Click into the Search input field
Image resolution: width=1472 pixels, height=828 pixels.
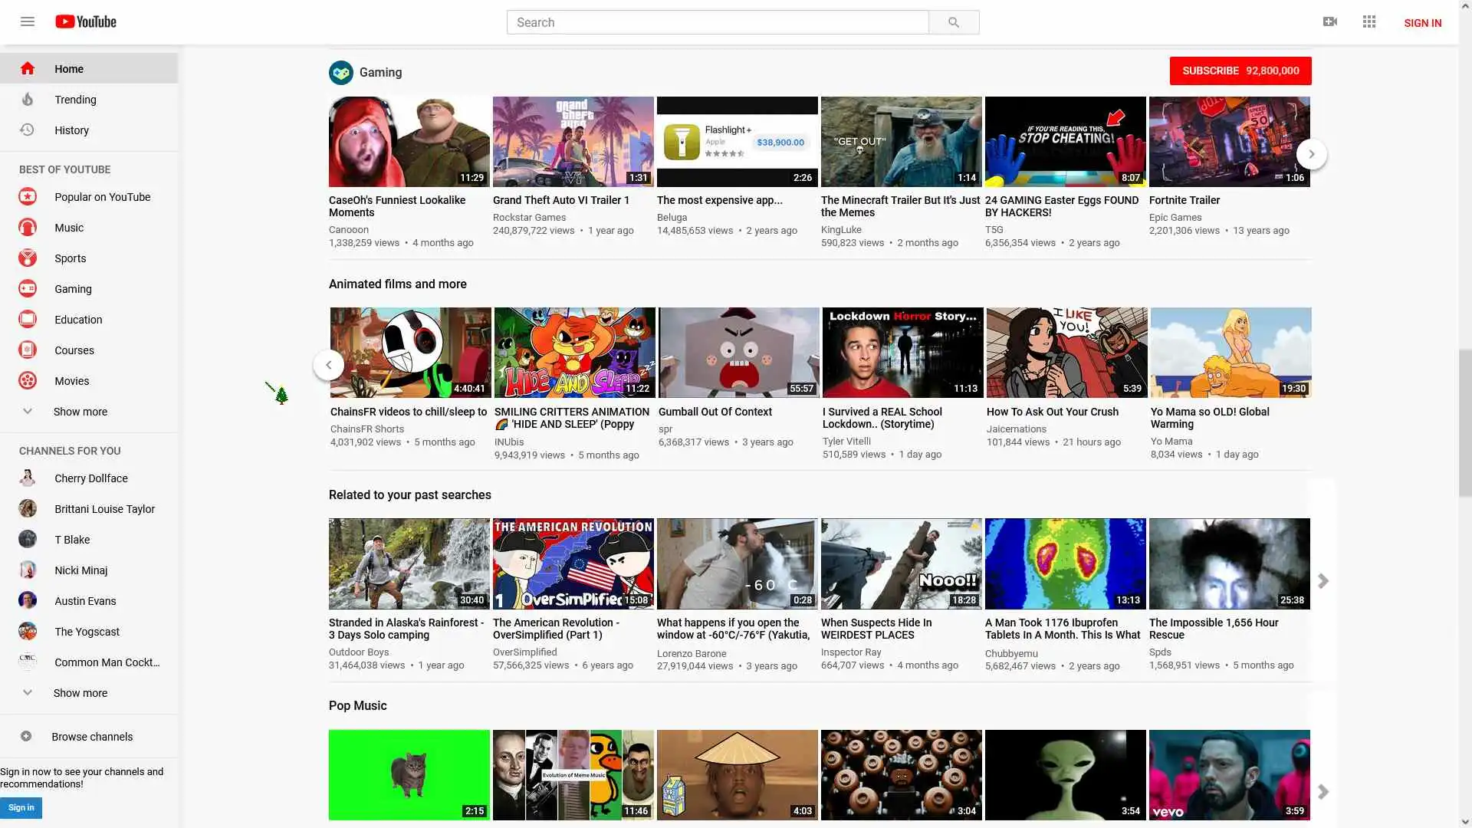[x=717, y=22]
